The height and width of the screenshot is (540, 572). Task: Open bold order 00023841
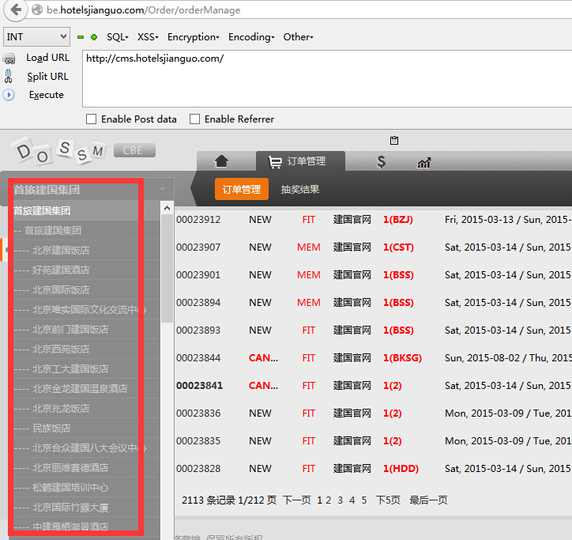click(200, 386)
